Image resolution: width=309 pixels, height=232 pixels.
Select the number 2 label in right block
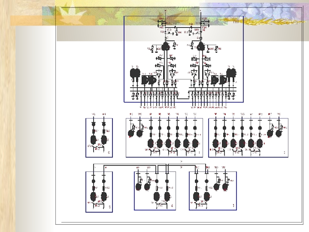pyautogui.click(x=284, y=153)
